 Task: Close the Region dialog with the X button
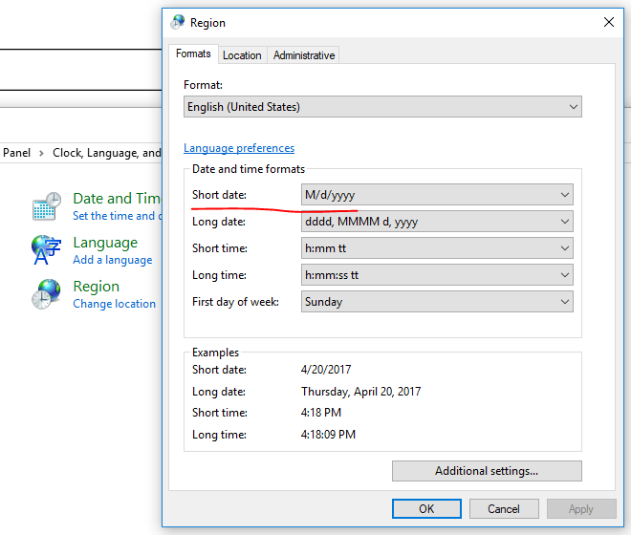(608, 22)
